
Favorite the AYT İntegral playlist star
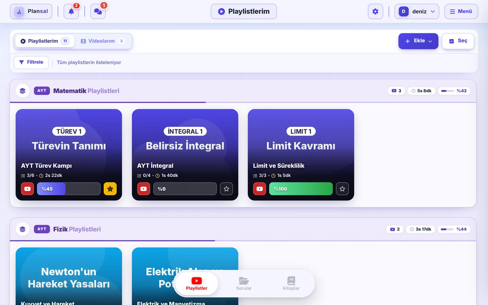(x=226, y=189)
